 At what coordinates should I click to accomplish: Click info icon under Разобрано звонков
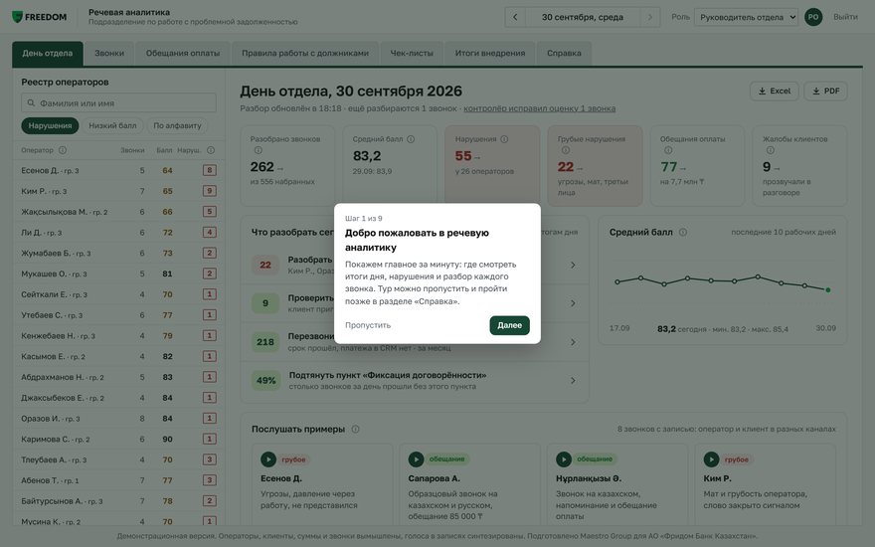[258, 150]
